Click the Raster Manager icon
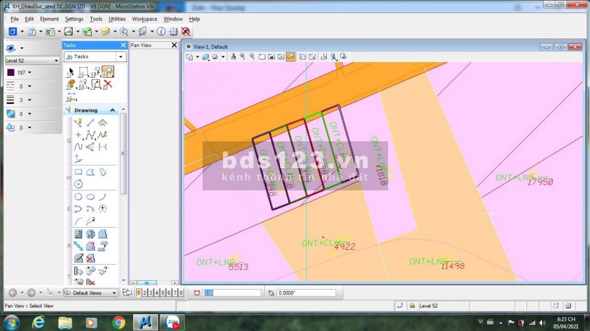 68,31
